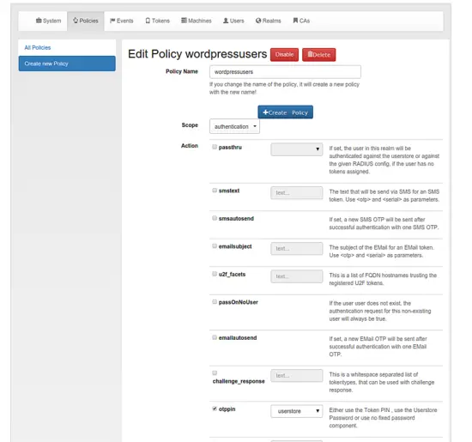This screenshot has width=472, height=442.
Task: Enable the smstext checkbox
Action: click(x=215, y=191)
